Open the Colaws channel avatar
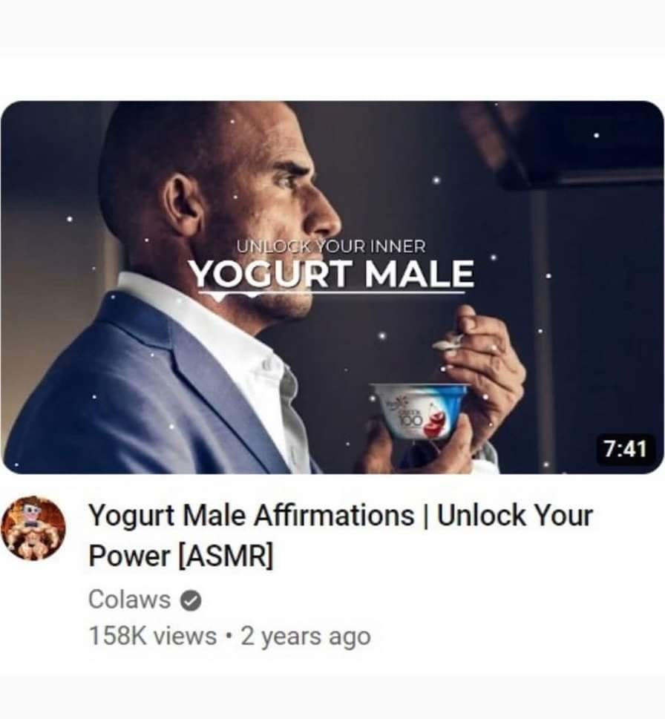The width and height of the screenshot is (665, 719). tap(33, 528)
